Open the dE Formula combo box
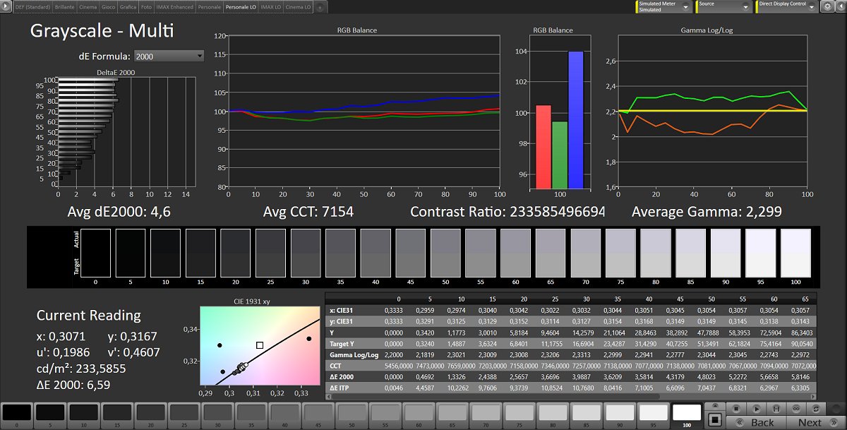This screenshot has height=430, width=847. coord(169,55)
